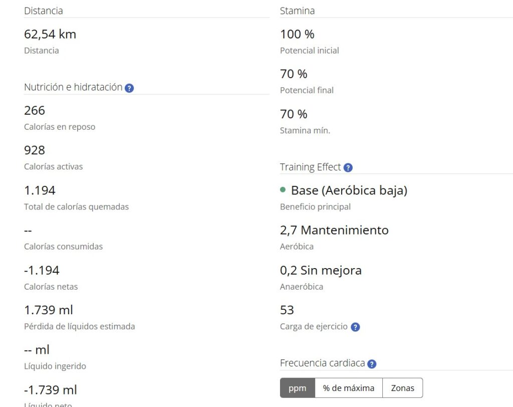Screen dimensions: 513x407
Task: Click the Nutrición e hidratación heading text
Action: [73, 87]
